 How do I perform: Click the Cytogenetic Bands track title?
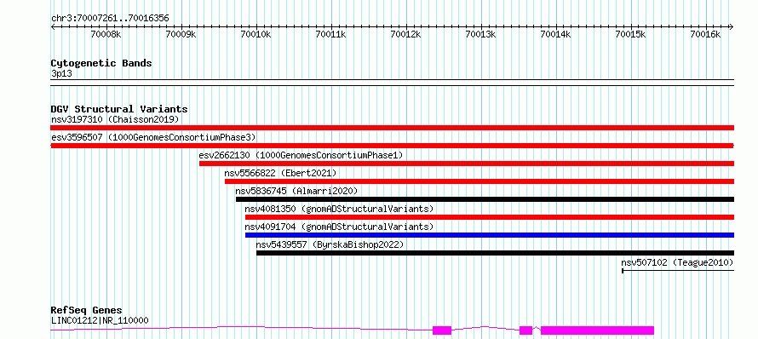[101, 63]
